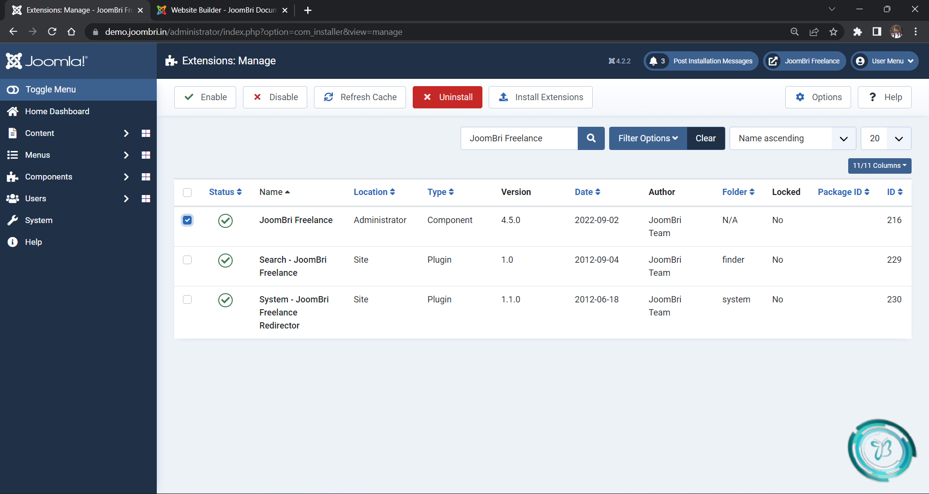The image size is (929, 494).
Task: Open the Chrome three-dot menu
Action: point(915,32)
